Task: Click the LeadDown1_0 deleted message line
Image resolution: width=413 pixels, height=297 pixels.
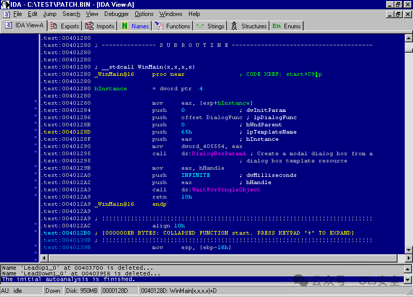Action: pos(81,274)
